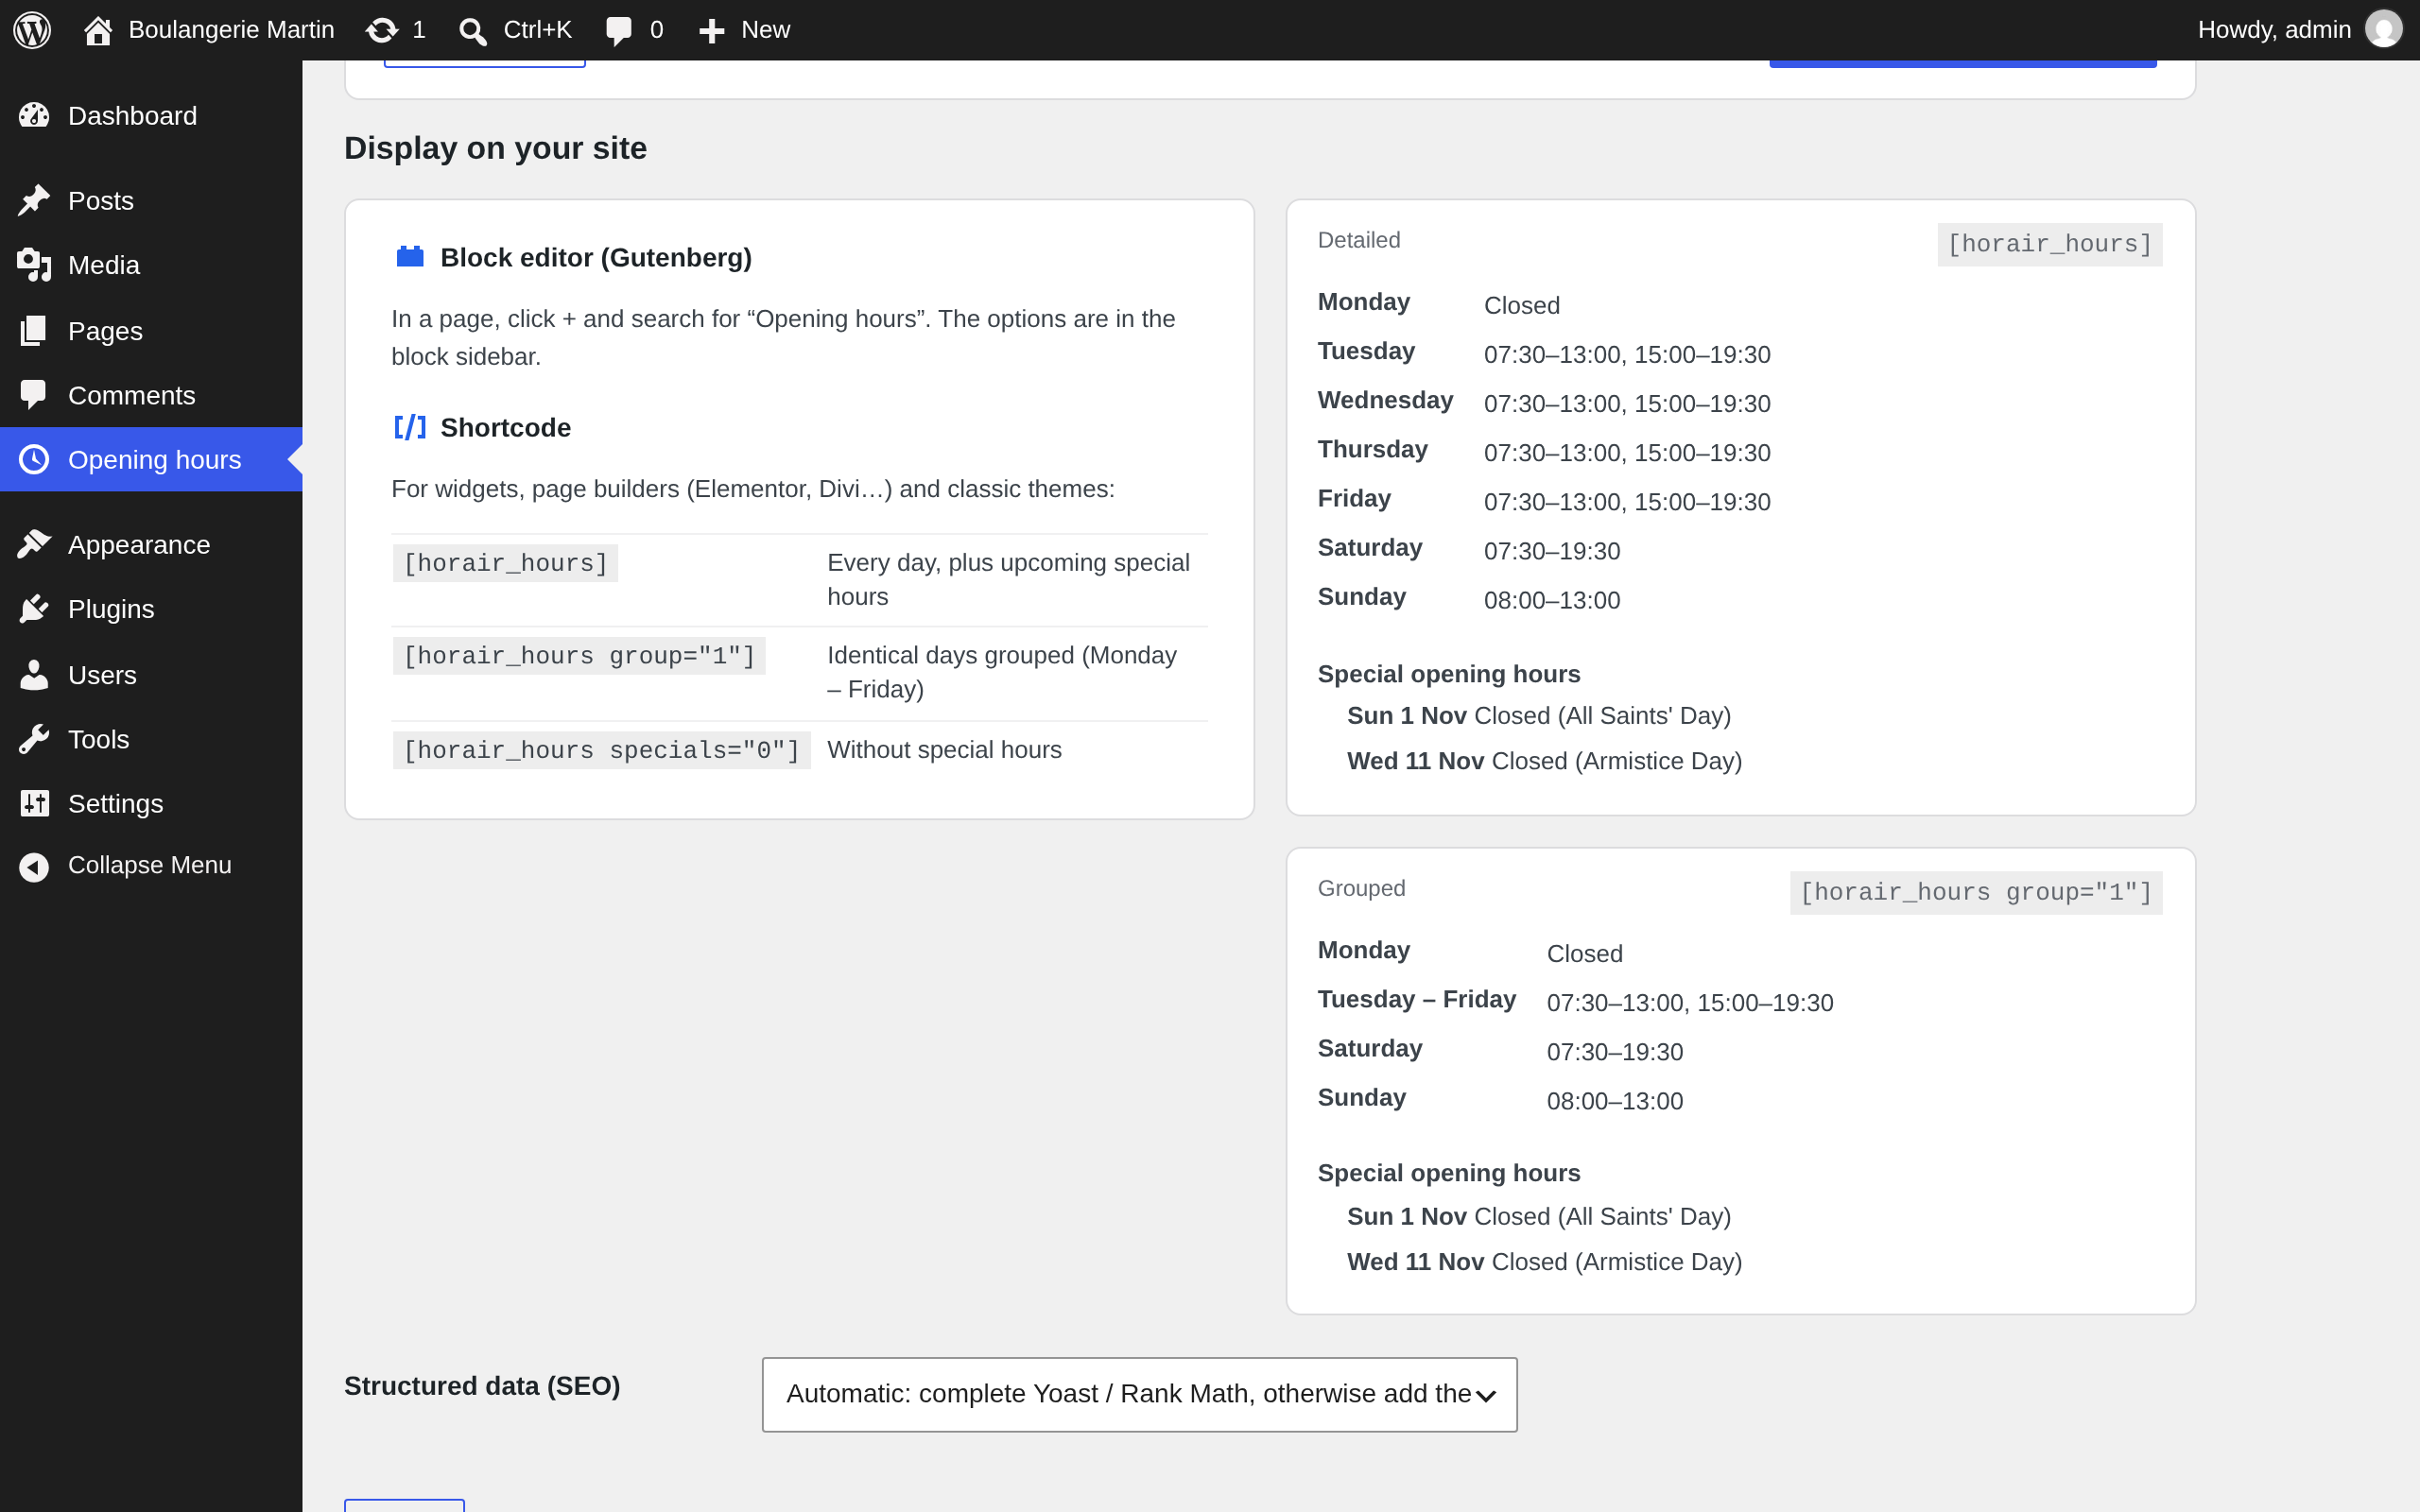This screenshot has width=2420, height=1512.
Task: Select the [horair_hours group="1"] code in shortcode table
Action: pyautogui.click(x=579, y=656)
